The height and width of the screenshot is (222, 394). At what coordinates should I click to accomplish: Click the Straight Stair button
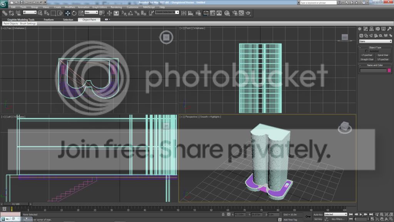coord(367,60)
